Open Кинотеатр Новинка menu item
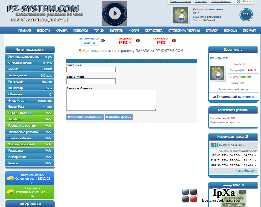261x207 pixels. (30, 82)
